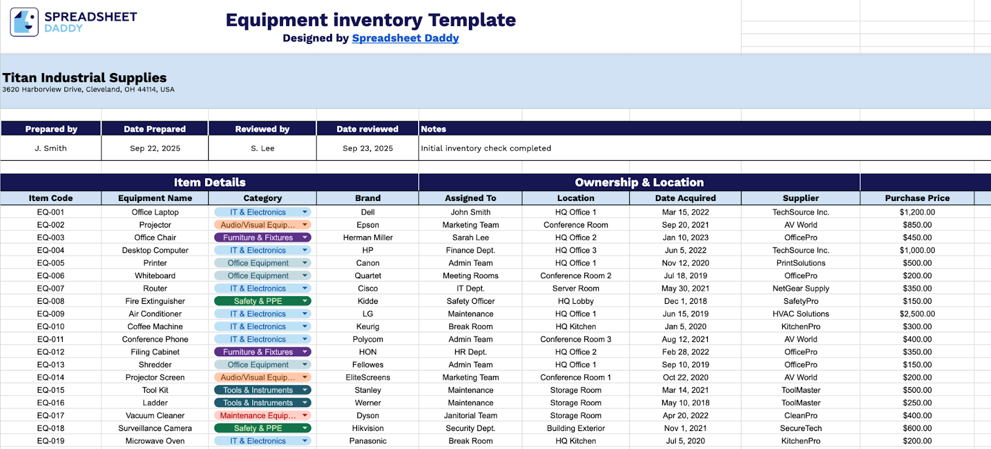Open Tools & Instruments dropdown for Ladder
Viewport: 991px width, 449px height.
305,403
